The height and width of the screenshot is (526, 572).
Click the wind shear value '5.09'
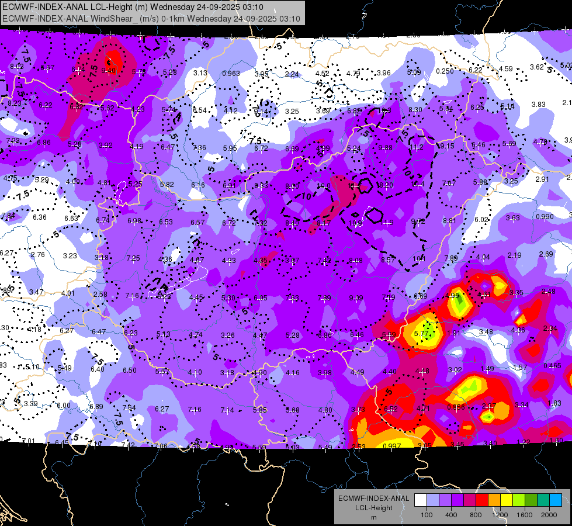[x=414, y=72]
